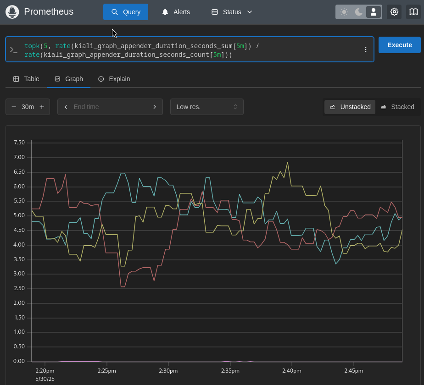424x385 pixels.
Task: Open the Explain tab
Action: point(114,79)
